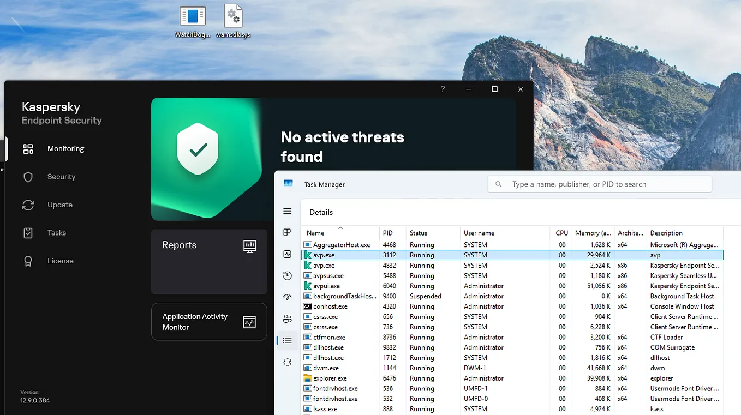Screen dimensions: 741x415
Task: Select Monitoring in the Kaspersky menu
Action: [65, 148]
